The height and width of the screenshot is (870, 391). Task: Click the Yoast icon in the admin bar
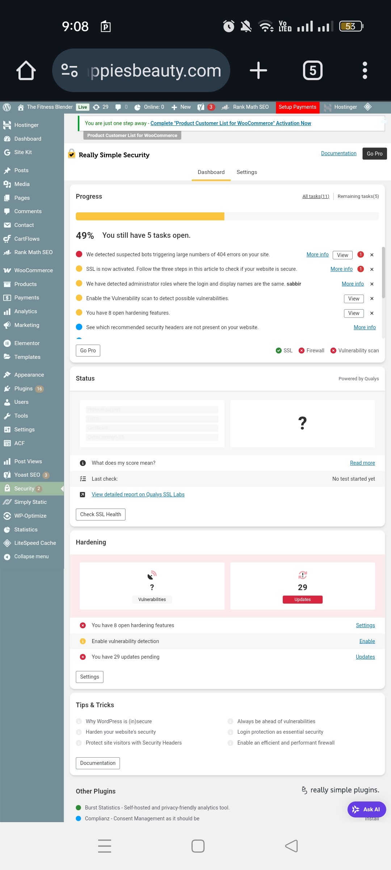pyautogui.click(x=201, y=107)
